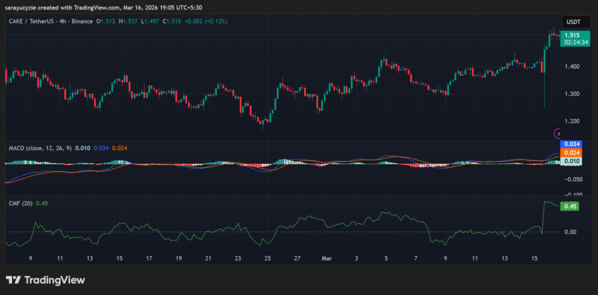Click the blue 0.034 MACD axis label
Screen dimensions: 598x295
click(x=569, y=144)
